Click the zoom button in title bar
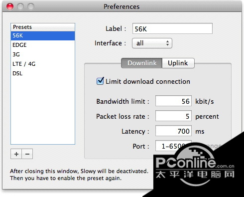This screenshot has height=197, width=244. [31, 6]
